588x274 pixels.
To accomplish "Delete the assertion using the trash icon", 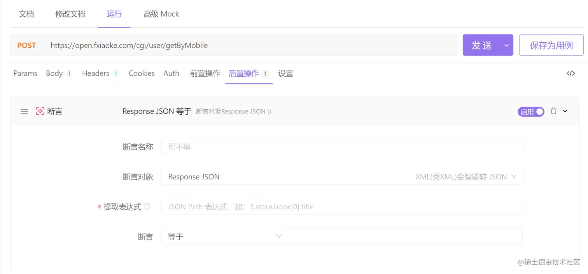I will (553, 111).
